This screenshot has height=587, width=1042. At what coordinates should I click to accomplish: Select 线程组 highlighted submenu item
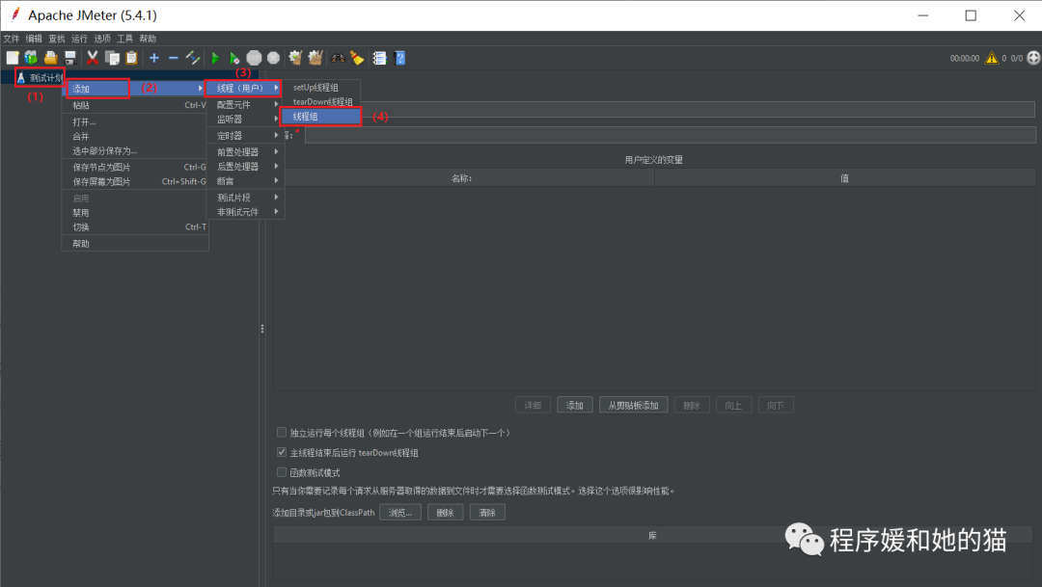click(321, 117)
